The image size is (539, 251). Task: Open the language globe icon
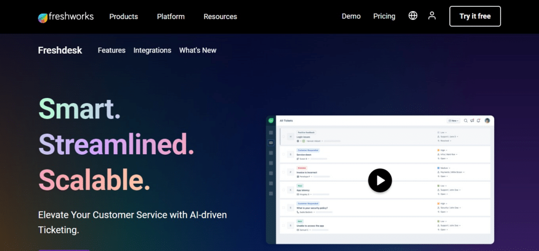tap(413, 16)
